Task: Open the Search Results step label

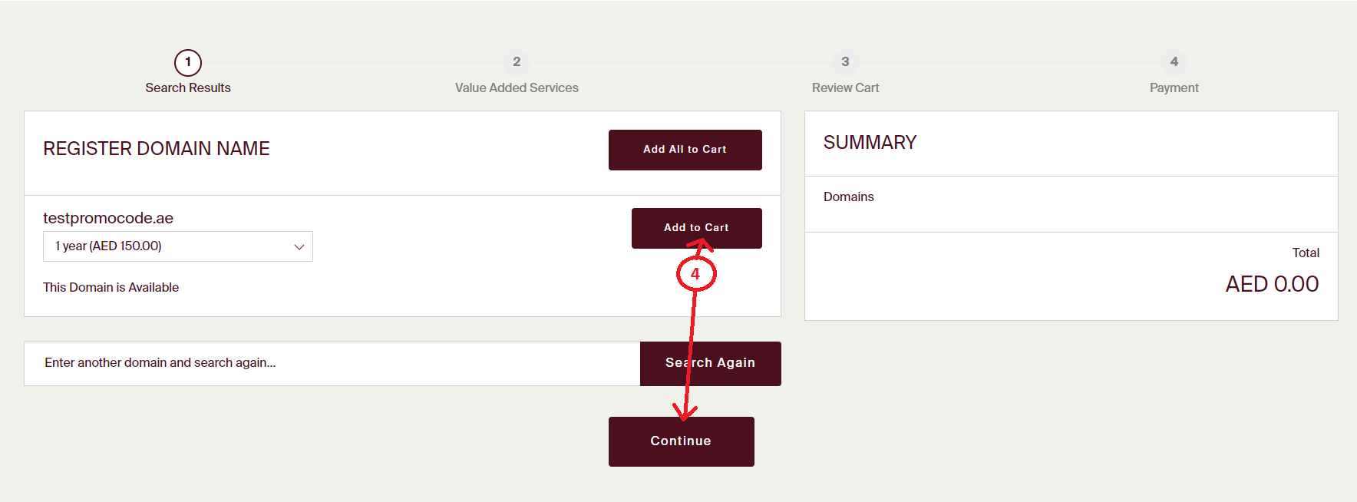Action: (x=188, y=88)
